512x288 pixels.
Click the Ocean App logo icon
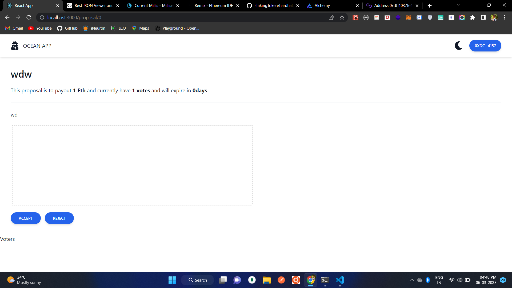tap(15, 46)
